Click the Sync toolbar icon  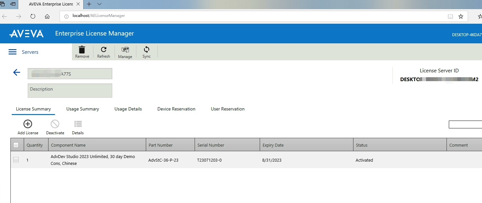point(146,50)
